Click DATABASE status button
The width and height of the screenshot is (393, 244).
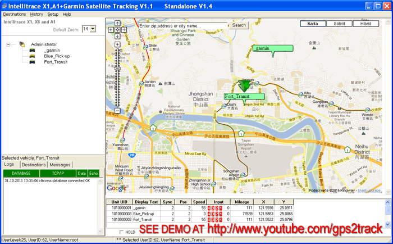(21, 173)
